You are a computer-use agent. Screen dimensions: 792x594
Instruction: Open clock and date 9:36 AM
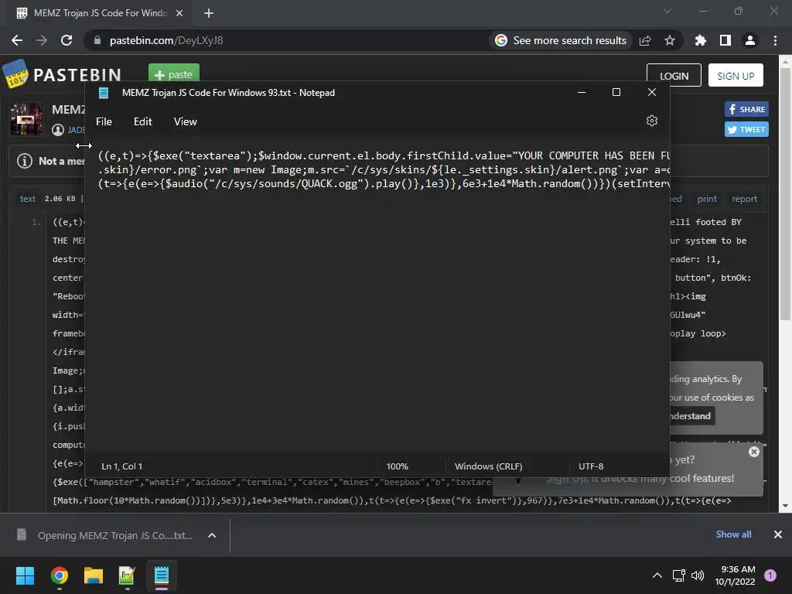tap(735, 575)
